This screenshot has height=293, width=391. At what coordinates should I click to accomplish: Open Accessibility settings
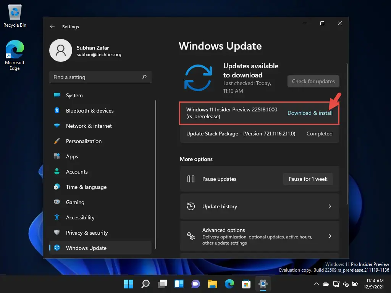click(x=100, y=217)
